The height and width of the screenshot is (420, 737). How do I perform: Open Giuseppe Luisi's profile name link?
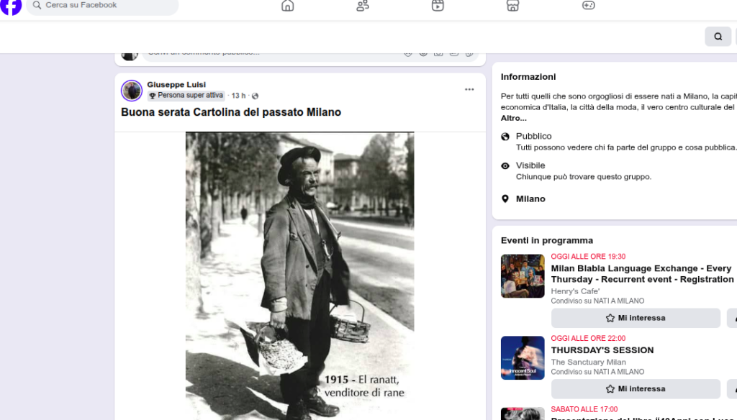pos(176,85)
